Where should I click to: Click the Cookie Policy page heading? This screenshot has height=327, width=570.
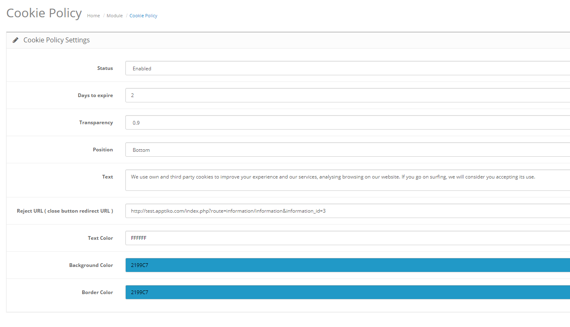pos(44,13)
